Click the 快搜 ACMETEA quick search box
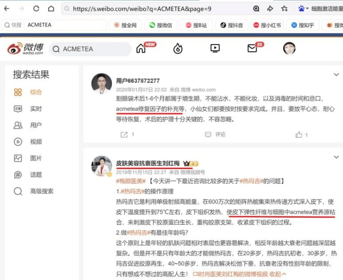This screenshot has height=280, width=343. click(54, 25)
